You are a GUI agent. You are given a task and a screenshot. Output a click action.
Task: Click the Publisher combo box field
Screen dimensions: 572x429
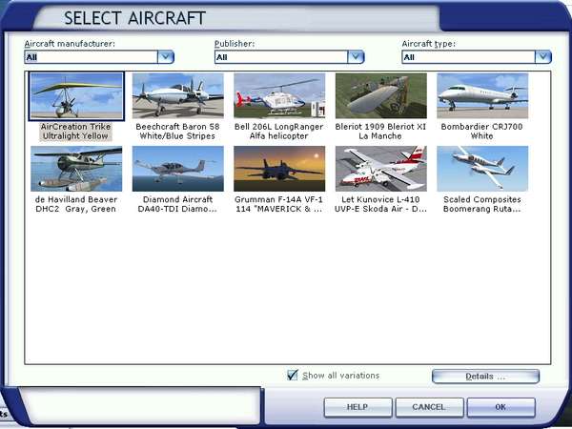pos(289,57)
